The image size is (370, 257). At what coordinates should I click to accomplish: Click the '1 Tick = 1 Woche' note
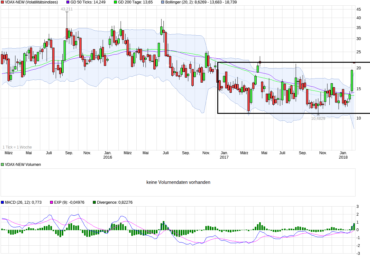[x=17, y=147]
